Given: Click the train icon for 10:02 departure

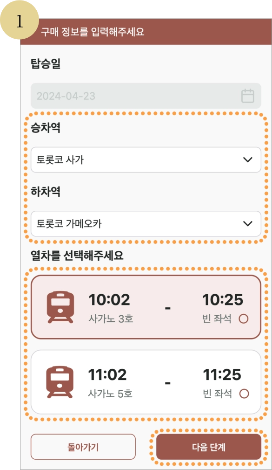Looking at the screenshot, I should 60,307.
